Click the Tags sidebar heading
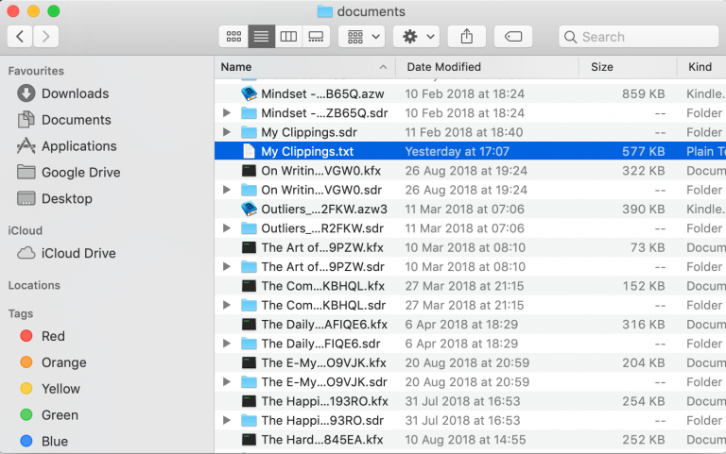Screen dimensions: 726x454 pyautogui.click(x=21, y=313)
